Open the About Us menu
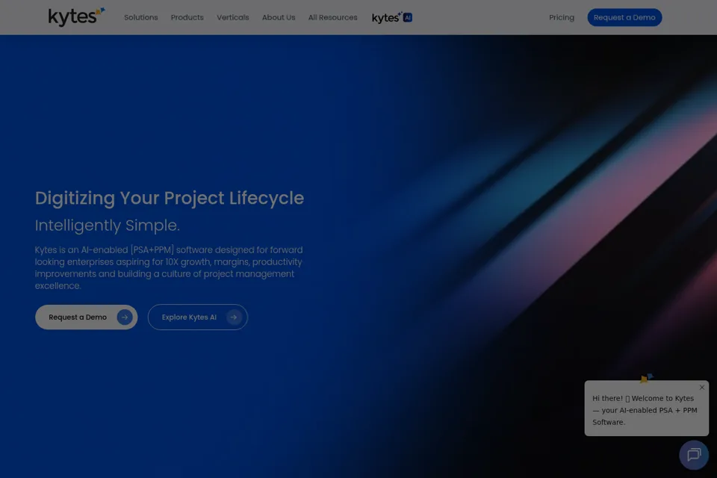 click(x=279, y=17)
